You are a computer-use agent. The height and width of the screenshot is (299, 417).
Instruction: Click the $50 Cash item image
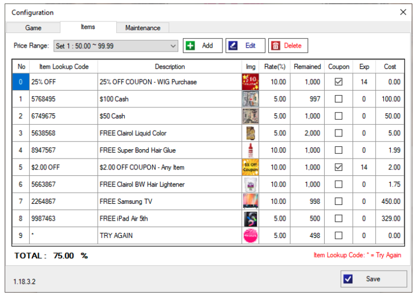(250, 116)
